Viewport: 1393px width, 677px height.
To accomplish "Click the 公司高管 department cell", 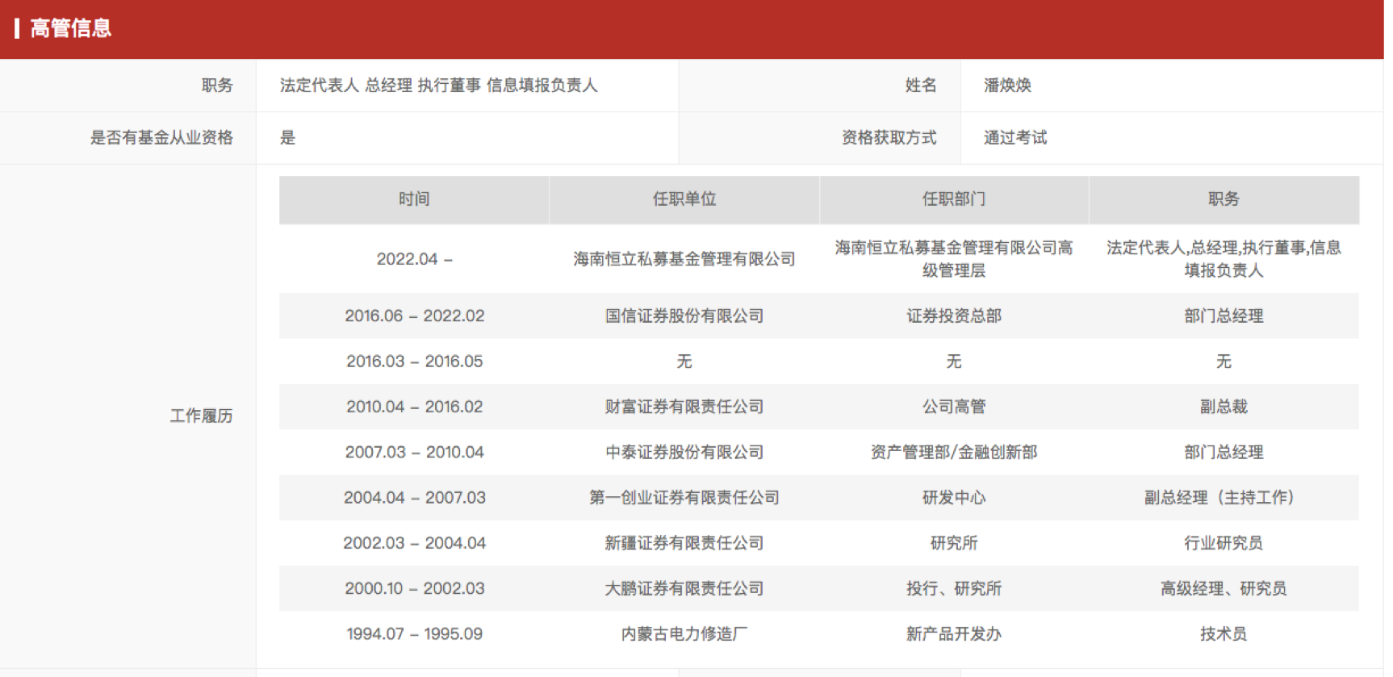I will click(954, 407).
